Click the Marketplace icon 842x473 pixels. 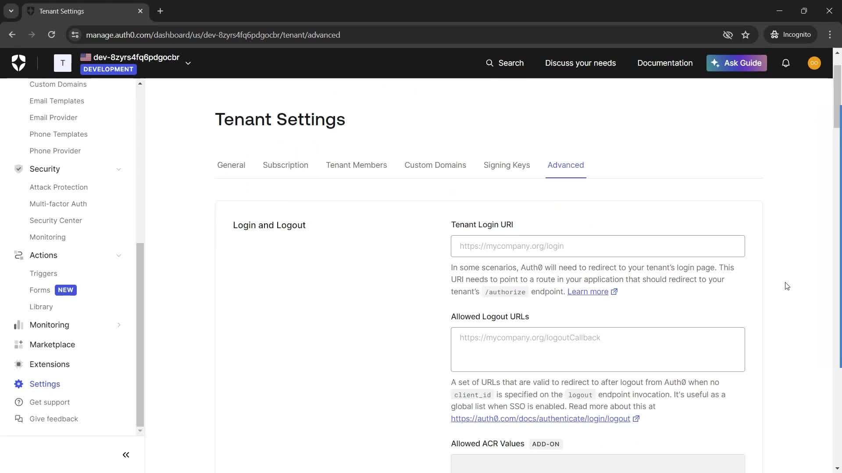(18, 345)
